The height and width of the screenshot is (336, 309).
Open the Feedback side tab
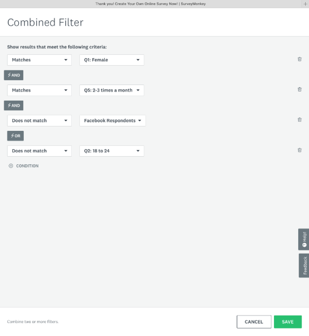[304, 265]
